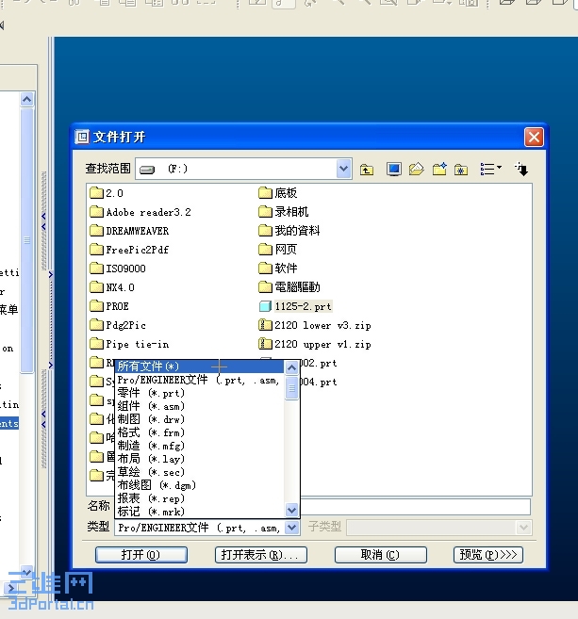Image resolution: width=578 pixels, height=619 pixels.
Task: Open the disabled 子类型 dropdown
Action: tap(439, 528)
